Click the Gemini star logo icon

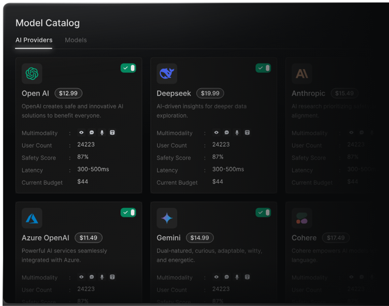click(x=167, y=218)
